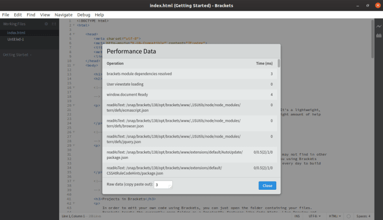Click the Projects in Brackets h3 line
383x220 pixels.
pyautogui.click(x=125, y=199)
